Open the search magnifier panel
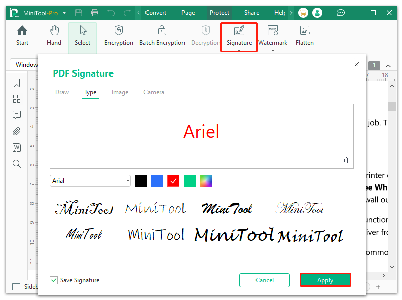This screenshot has width=402, height=300. [17, 164]
